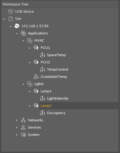120x153 pixels.
Task: Click the Site document icon
Action: pyautogui.click(x=11, y=19)
